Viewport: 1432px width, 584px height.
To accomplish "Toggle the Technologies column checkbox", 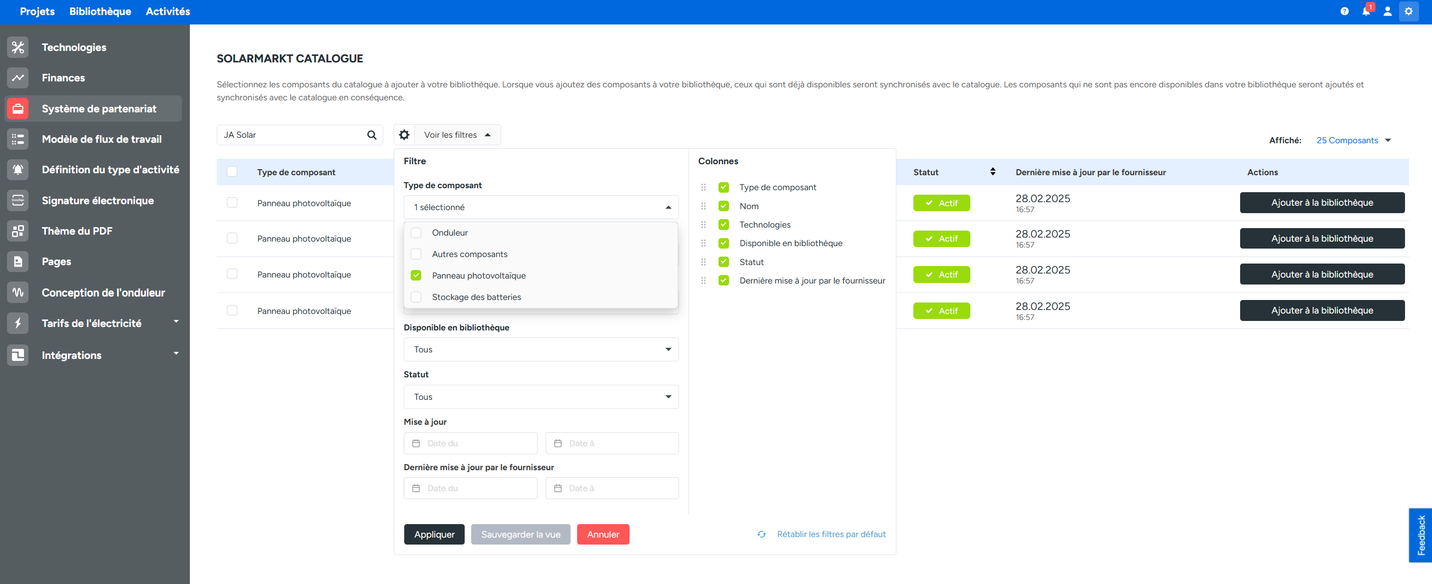I will coord(723,224).
